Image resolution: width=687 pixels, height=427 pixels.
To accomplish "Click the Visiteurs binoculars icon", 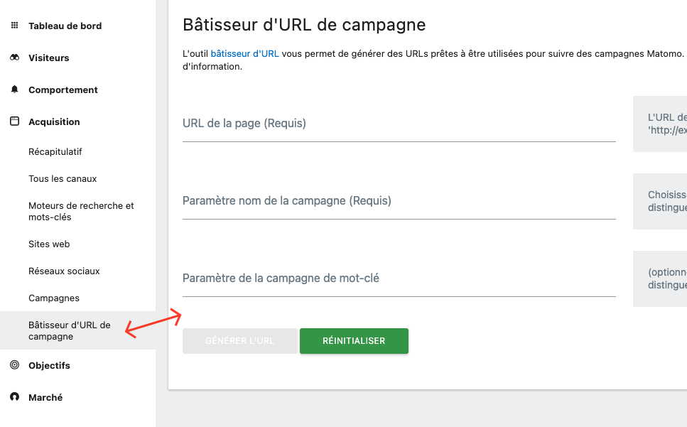I will click(x=14, y=58).
